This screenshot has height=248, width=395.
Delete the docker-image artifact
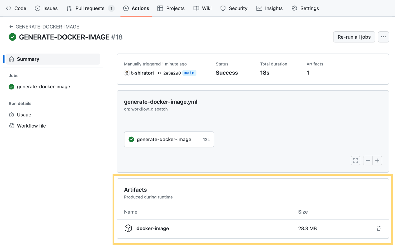pyautogui.click(x=379, y=228)
